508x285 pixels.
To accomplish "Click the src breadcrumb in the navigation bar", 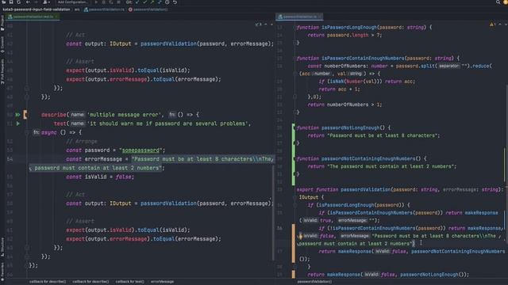I will pyautogui.click(x=77, y=9).
